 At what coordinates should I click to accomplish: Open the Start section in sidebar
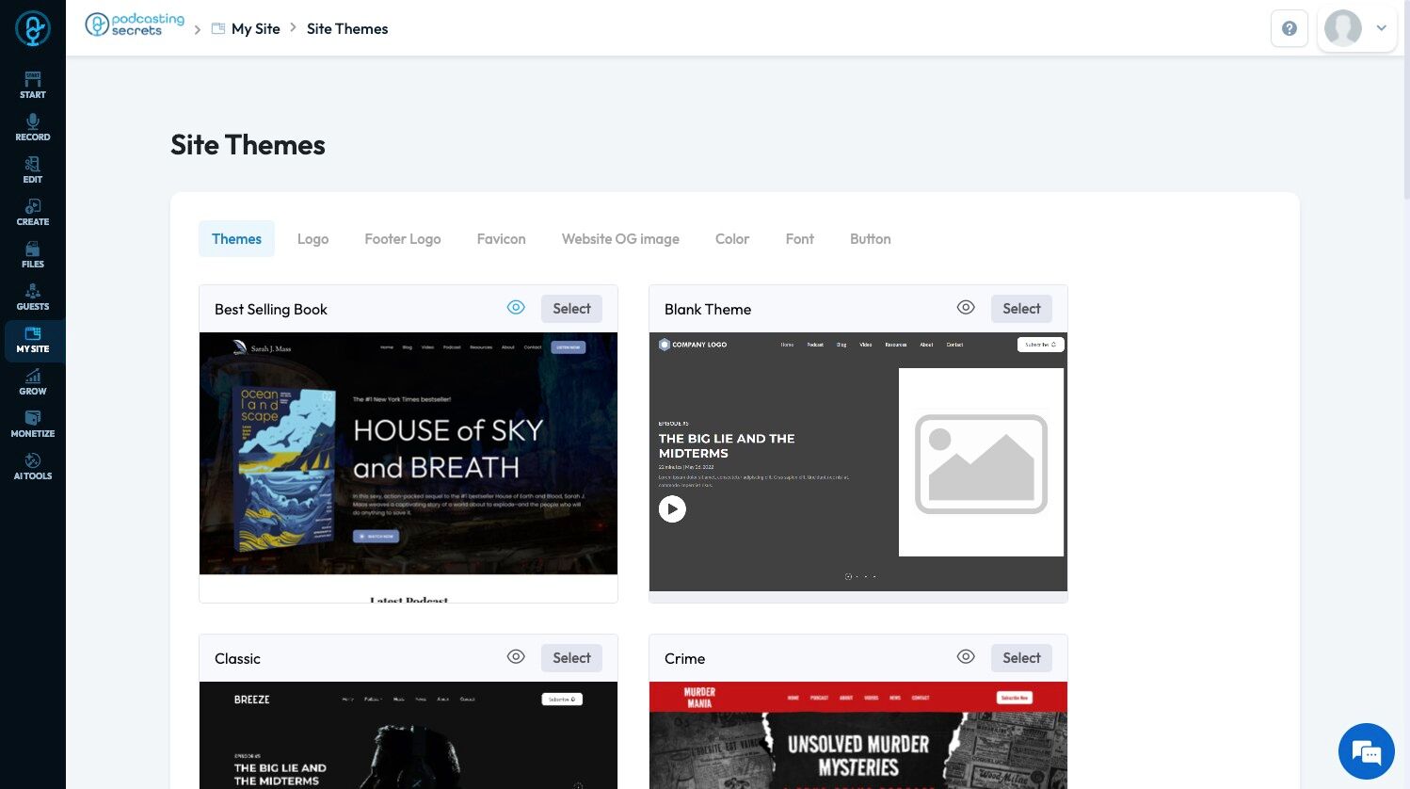click(x=33, y=85)
